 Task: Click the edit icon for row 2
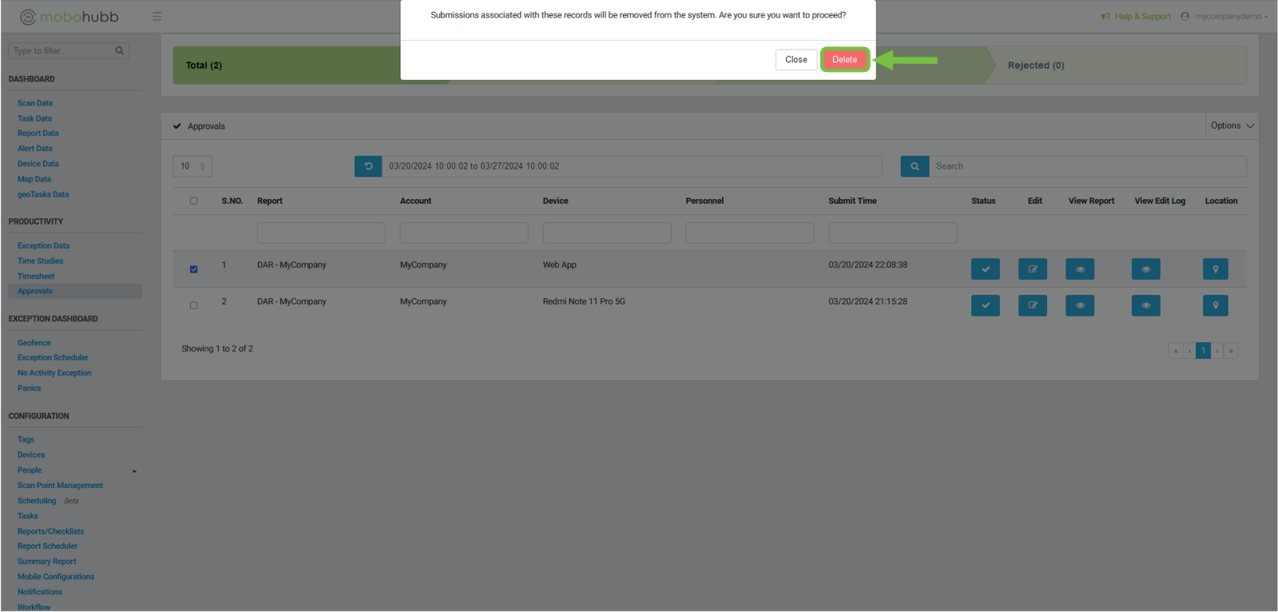pyautogui.click(x=1032, y=305)
